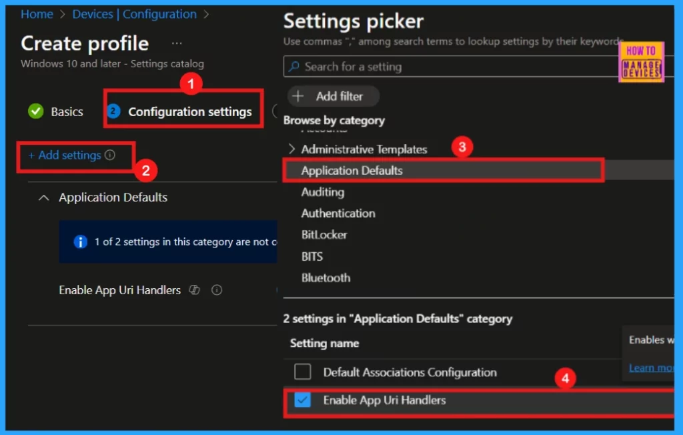683x435 pixels.
Task: Click the 2 settings in Application Defaults category heading
Action: [398, 319]
